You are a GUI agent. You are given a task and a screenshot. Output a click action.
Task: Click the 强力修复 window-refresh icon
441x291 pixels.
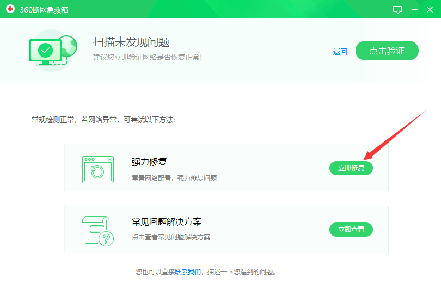tap(98, 170)
